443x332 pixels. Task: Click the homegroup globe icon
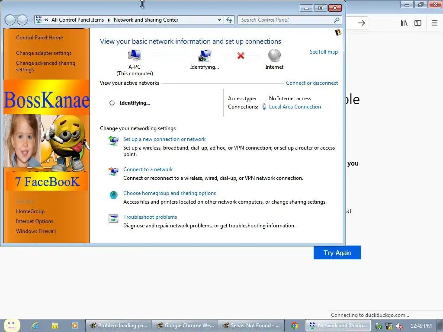point(114,195)
